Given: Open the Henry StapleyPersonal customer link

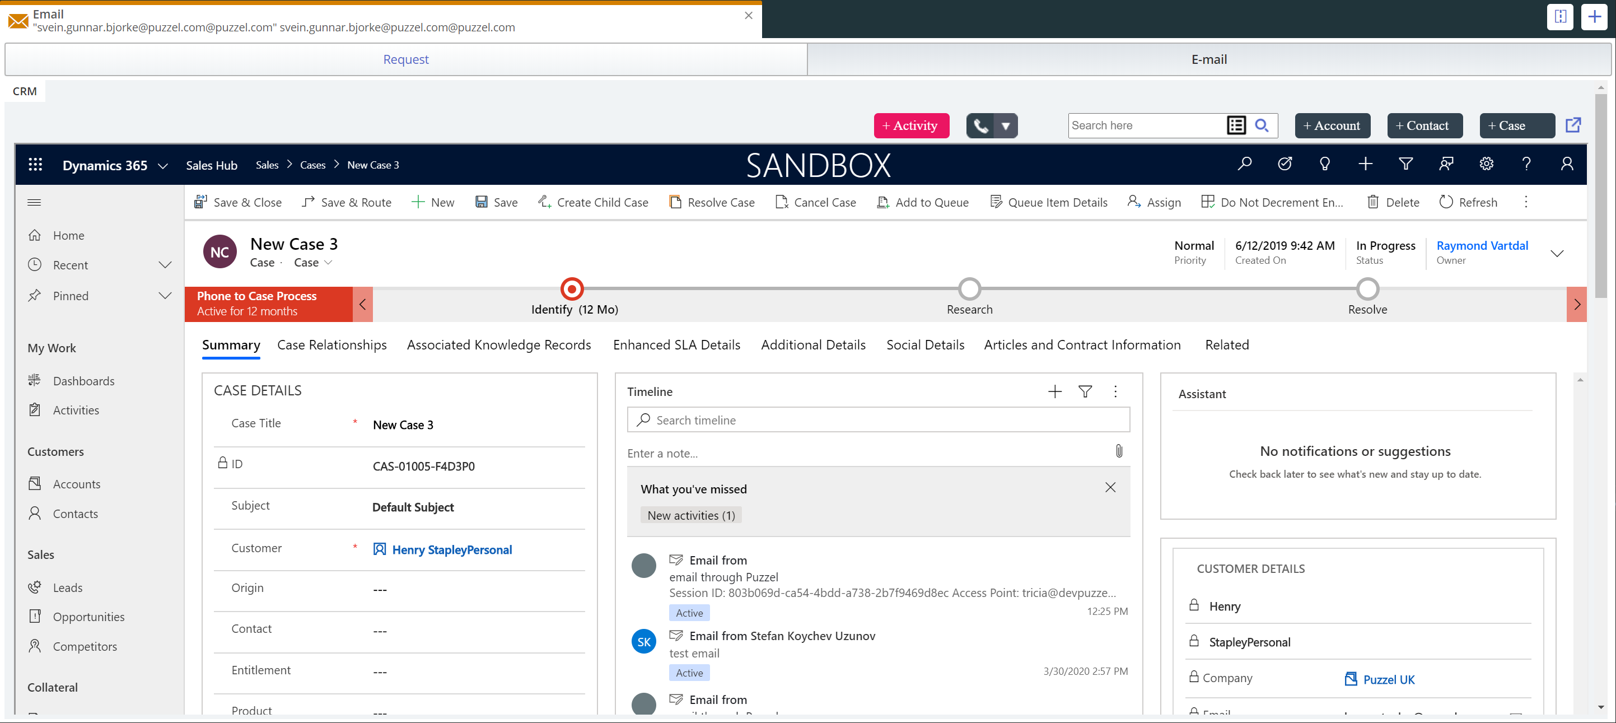Looking at the screenshot, I should 452,550.
